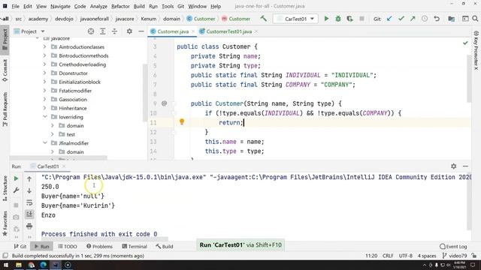Viewport: 481px width, 270px height.
Task: Open Run panel gear options
Action: pos(454,166)
